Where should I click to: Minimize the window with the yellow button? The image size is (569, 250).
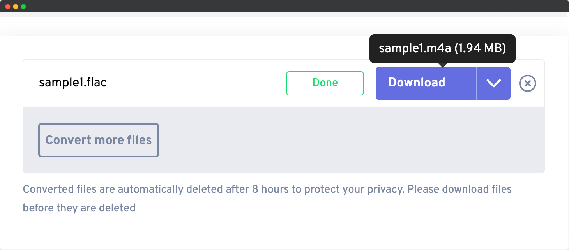16,7
